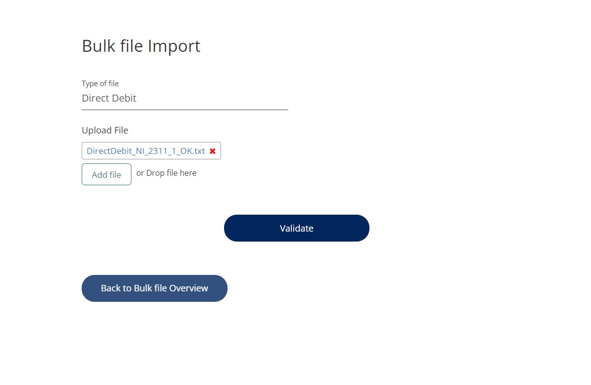
Task: Delete the attached .txt file chip
Action: (213, 151)
